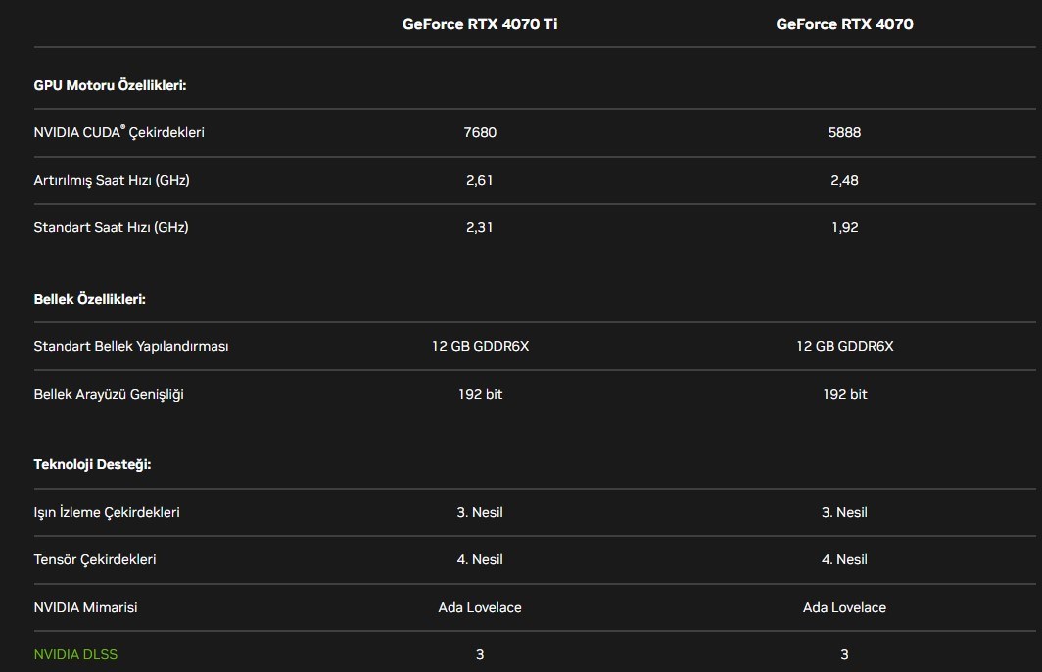Click 192 bit under RTX 4070
Screen dimensions: 1042x672
click(x=844, y=394)
